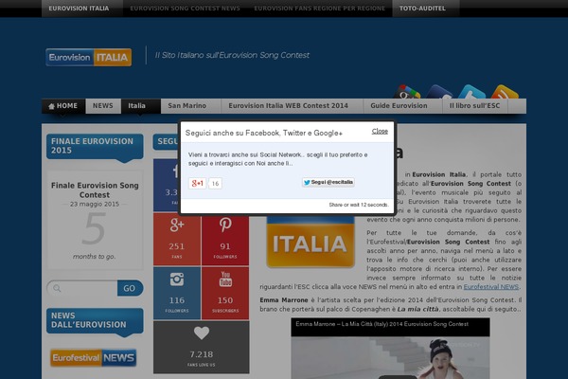The height and width of the screenshot is (379, 568).
Task: Open the Eurofestival NEWS banner in sidebar
Action: tap(94, 358)
